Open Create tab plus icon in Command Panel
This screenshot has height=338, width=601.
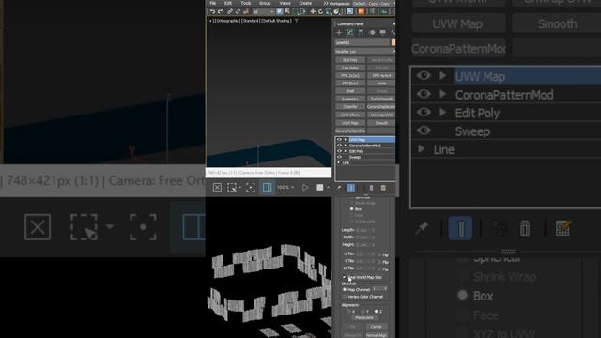339,33
